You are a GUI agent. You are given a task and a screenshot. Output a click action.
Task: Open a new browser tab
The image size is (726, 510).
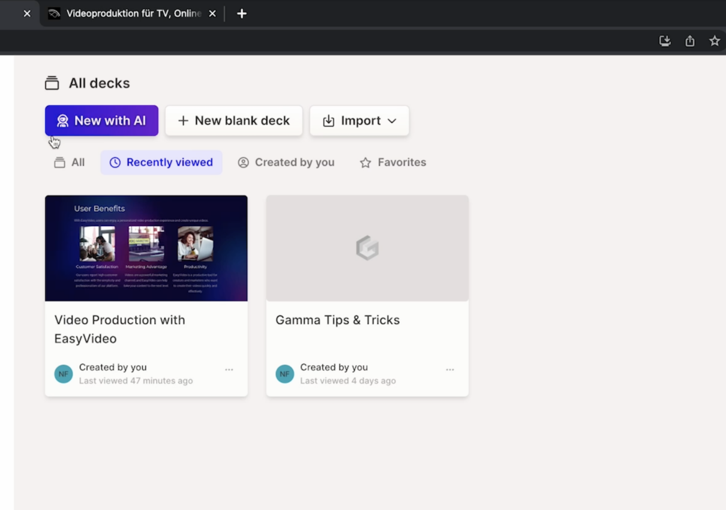(242, 13)
